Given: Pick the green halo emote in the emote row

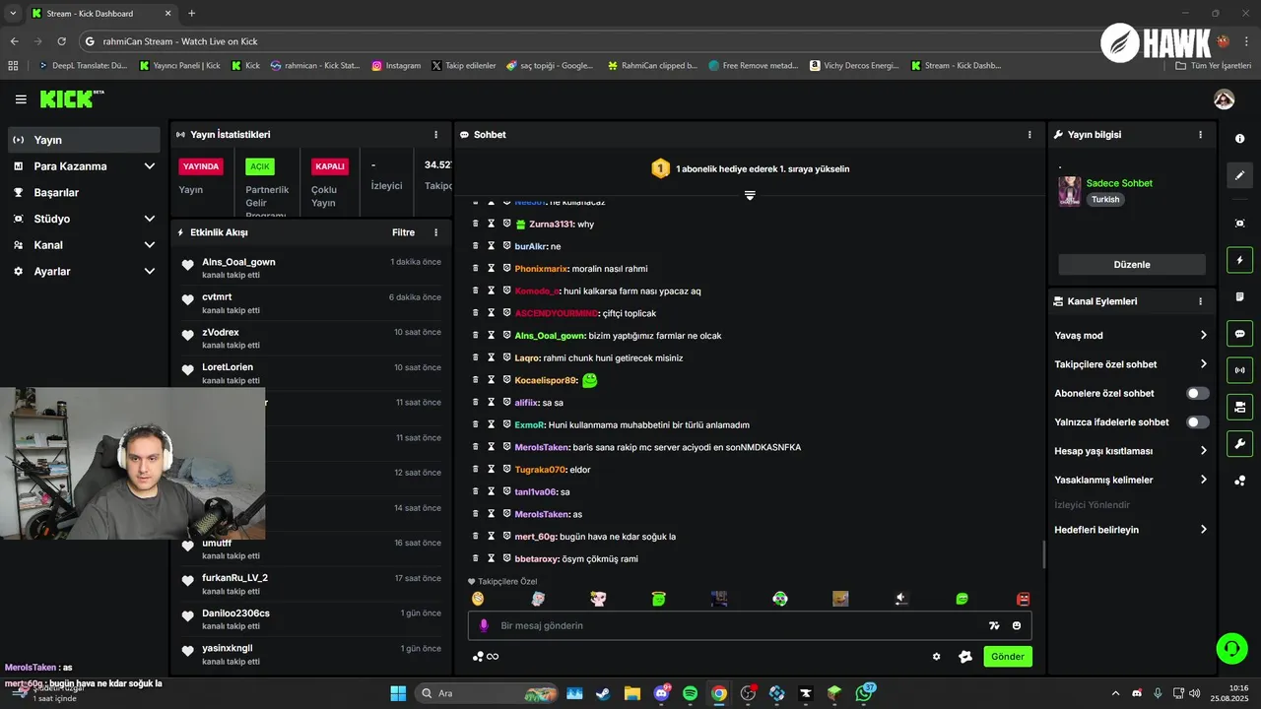Looking at the screenshot, I should 659,599.
